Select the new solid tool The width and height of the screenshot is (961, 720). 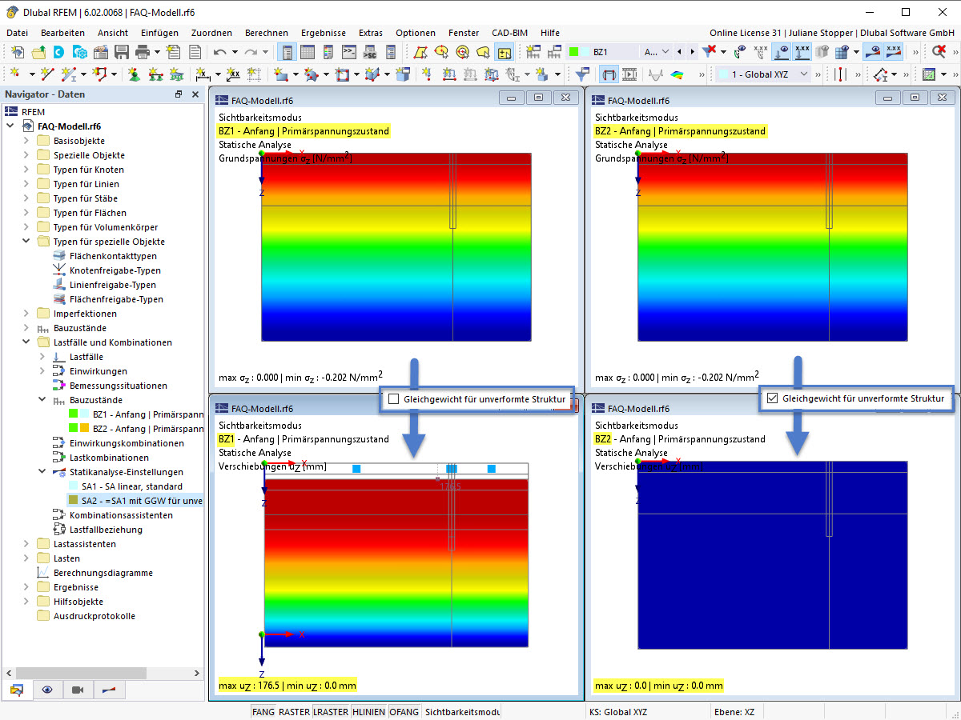[371, 74]
